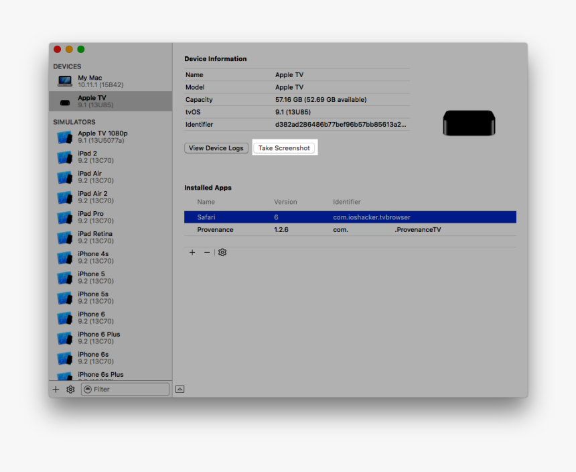Click the View Device Logs button
This screenshot has width=576, height=472.
pos(216,147)
